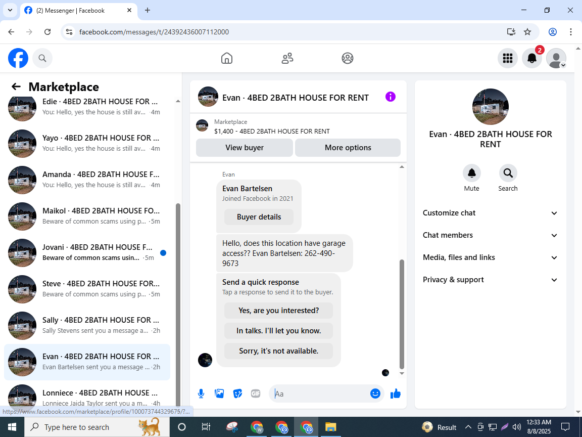Click Windows taskbar search box
The image size is (582, 437).
tap(97, 427)
